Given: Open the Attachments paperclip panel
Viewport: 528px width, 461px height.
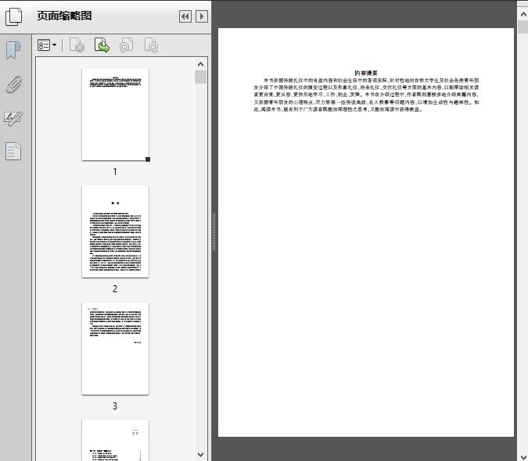Looking at the screenshot, I should tap(13, 85).
